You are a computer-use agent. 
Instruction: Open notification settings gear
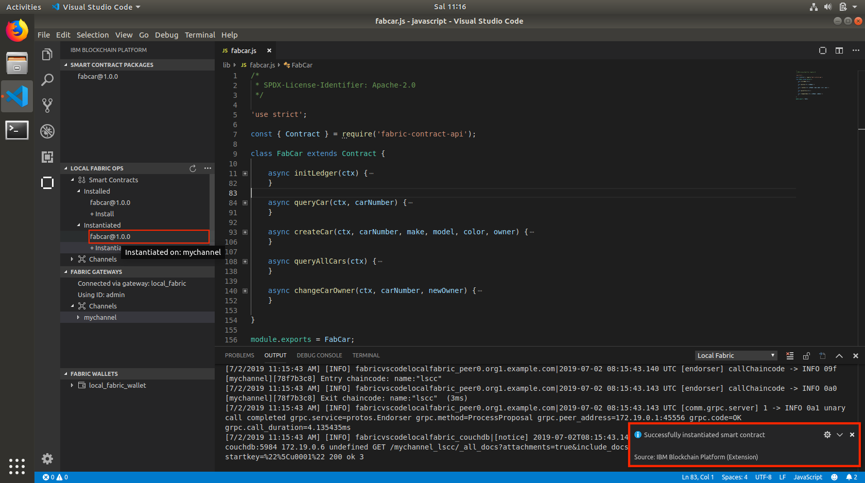827,435
